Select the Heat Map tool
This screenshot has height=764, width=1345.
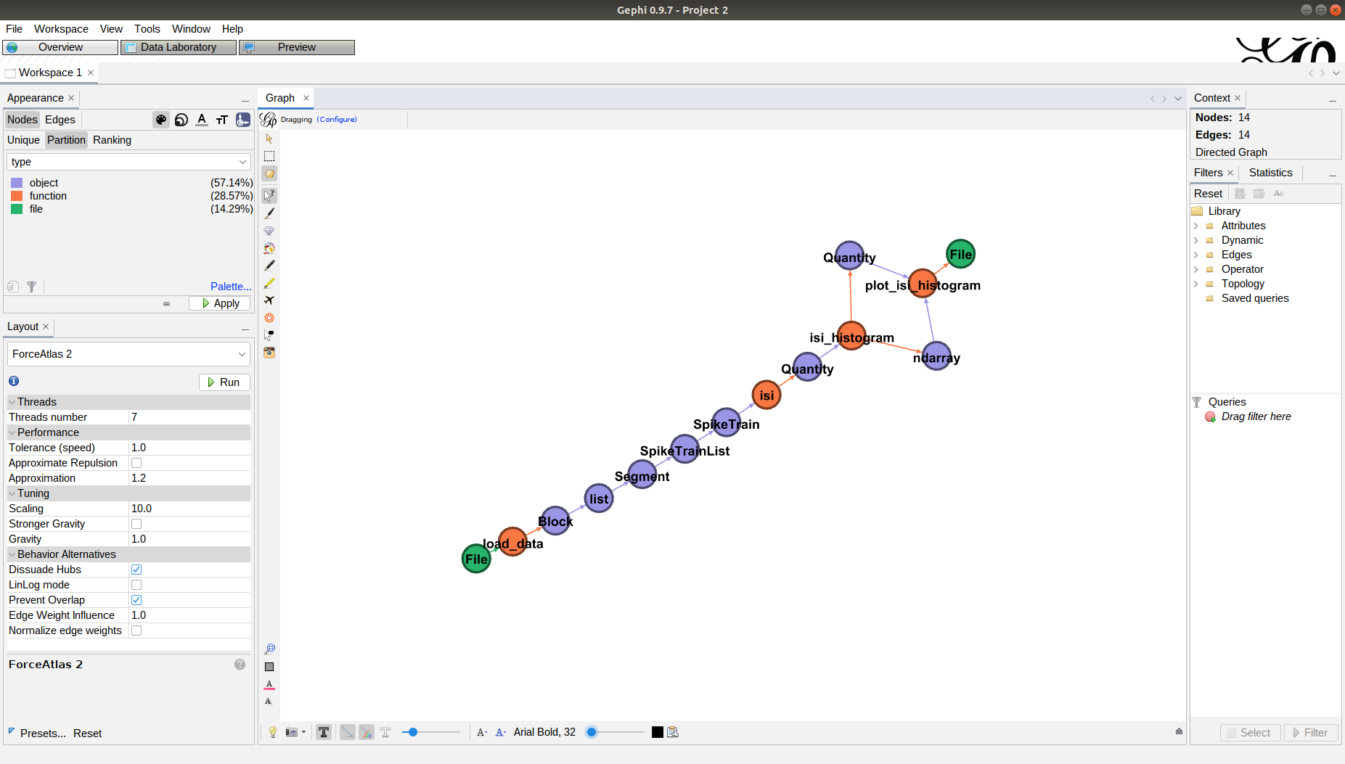[x=269, y=318]
